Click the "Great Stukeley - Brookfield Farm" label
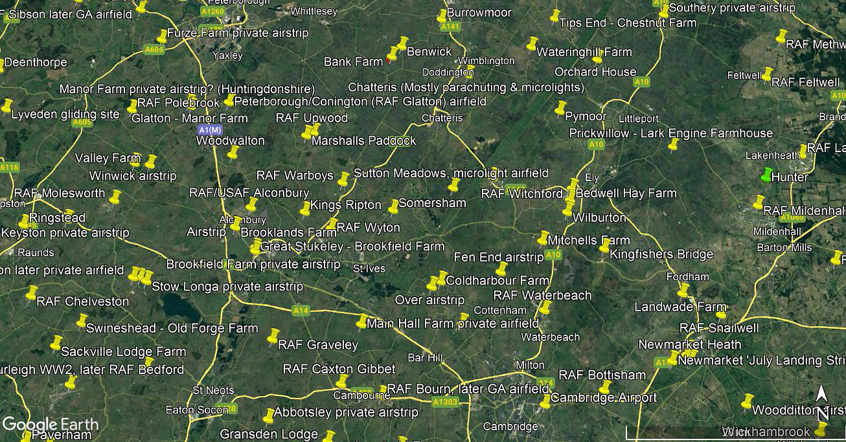This screenshot has height=442, width=846. tap(352, 246)
